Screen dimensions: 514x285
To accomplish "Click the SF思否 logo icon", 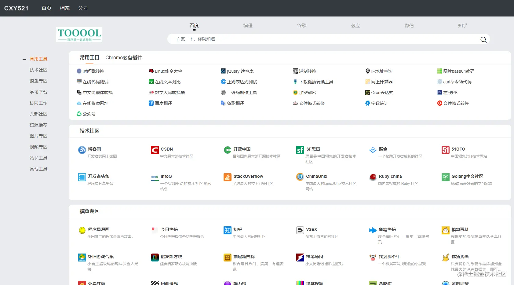I will [300, 150].
